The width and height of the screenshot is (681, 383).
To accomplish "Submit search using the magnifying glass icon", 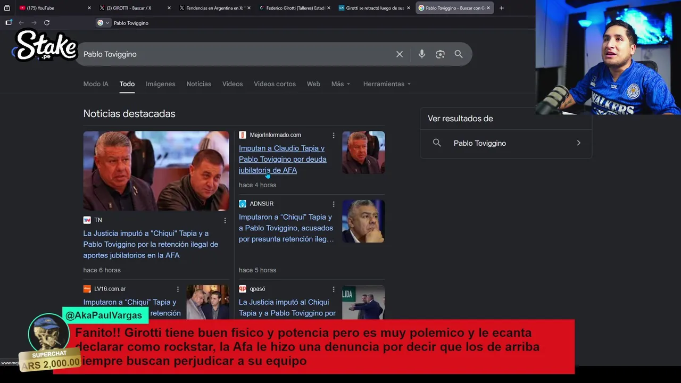I will pos(459,54).
